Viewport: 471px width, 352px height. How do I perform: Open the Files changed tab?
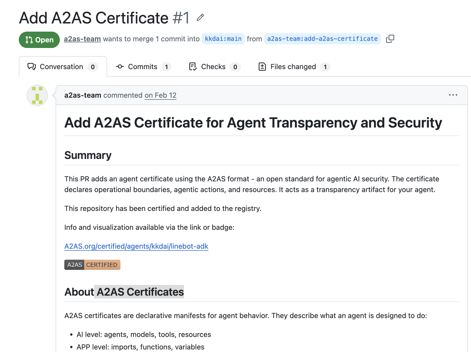coord(293,67)
